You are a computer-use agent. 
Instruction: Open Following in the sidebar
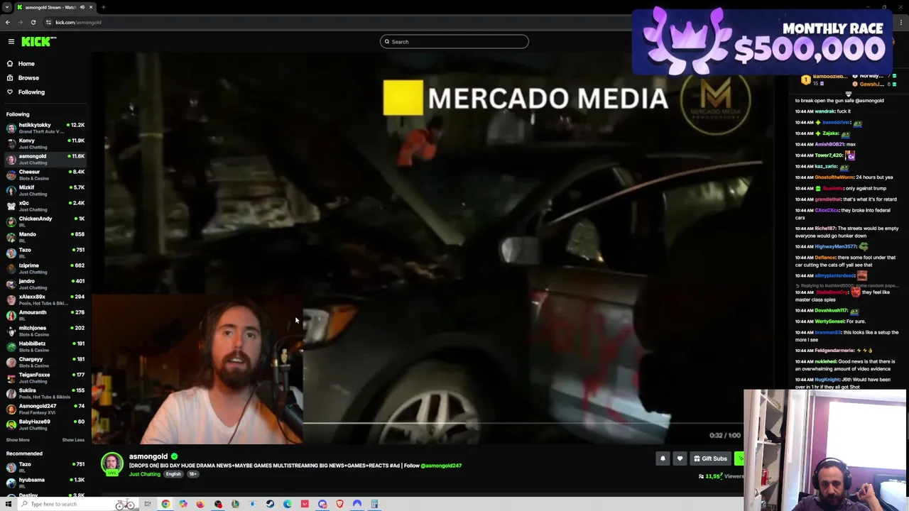click(31, 92)
